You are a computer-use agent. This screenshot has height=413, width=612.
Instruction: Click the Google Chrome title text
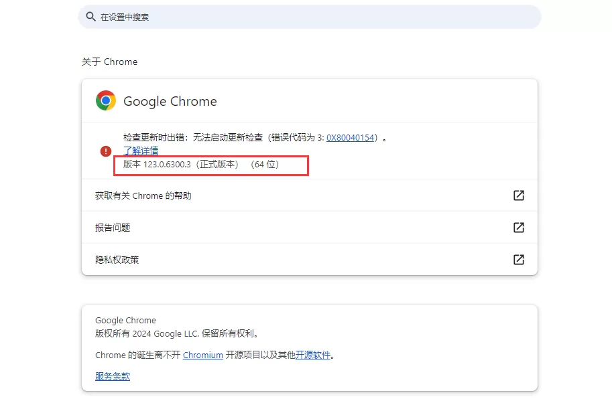(170, 101)
